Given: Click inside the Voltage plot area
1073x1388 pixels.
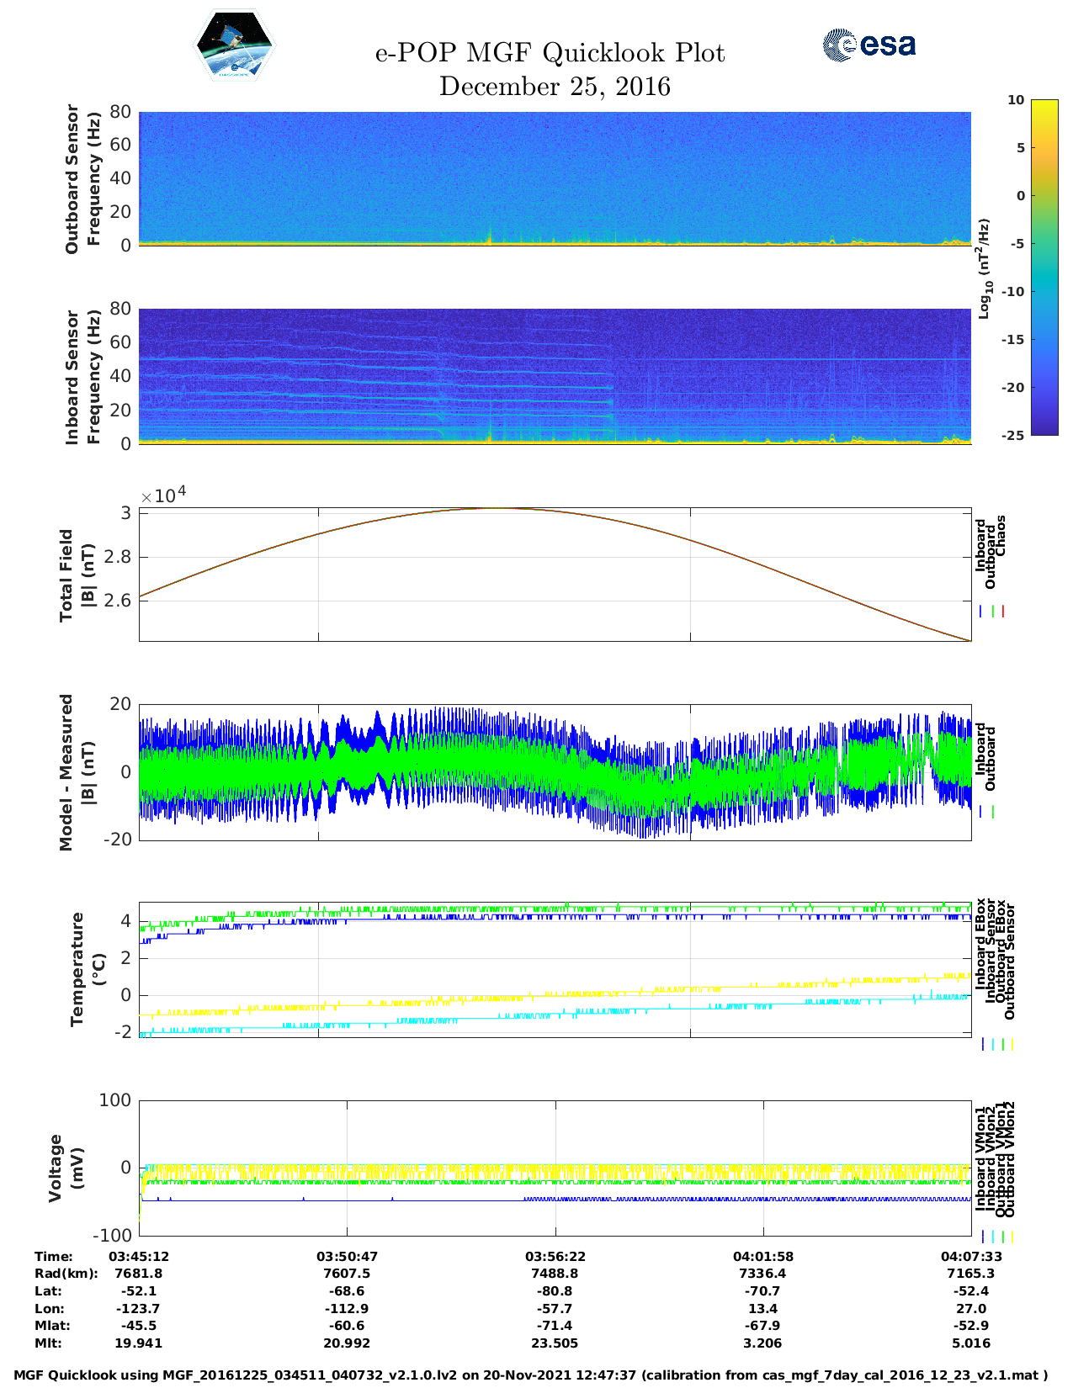Looking at the screenshot, I should point(555,1168).
